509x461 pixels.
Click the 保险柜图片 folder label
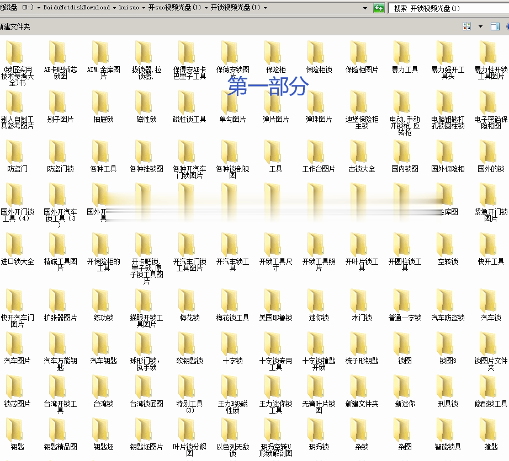click(362, 69)
